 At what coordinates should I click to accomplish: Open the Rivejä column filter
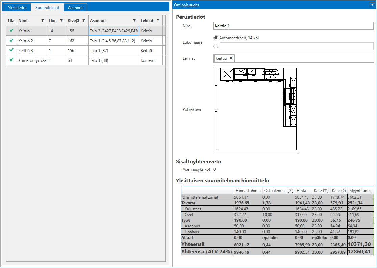[x=84, y=21]
